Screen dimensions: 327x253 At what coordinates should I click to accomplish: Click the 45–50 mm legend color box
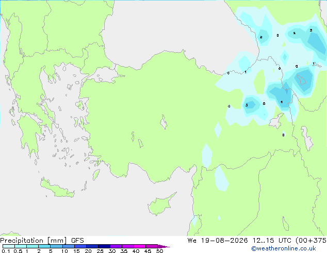152,246
